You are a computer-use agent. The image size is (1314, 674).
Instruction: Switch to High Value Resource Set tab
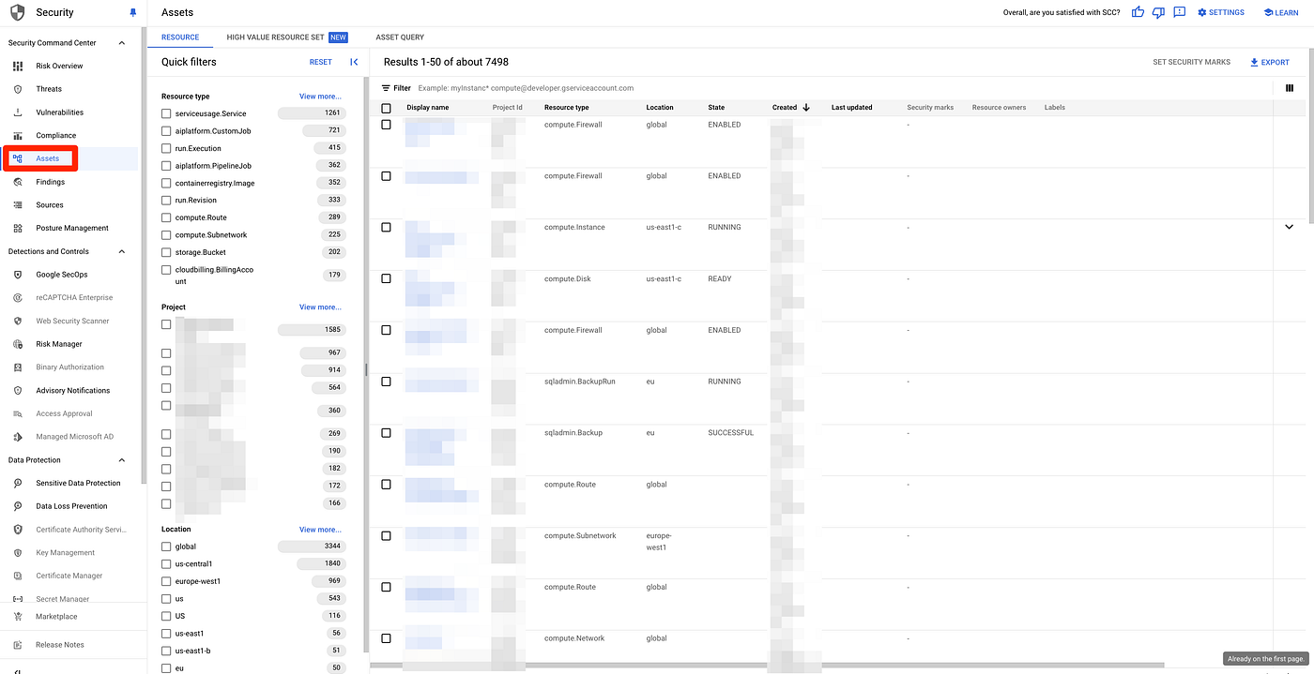(x=286, y=37)
